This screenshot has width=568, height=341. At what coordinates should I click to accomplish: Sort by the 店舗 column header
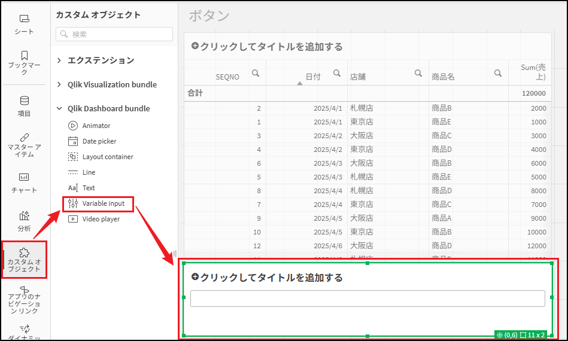pyautogui.click(x=357, y=77)
